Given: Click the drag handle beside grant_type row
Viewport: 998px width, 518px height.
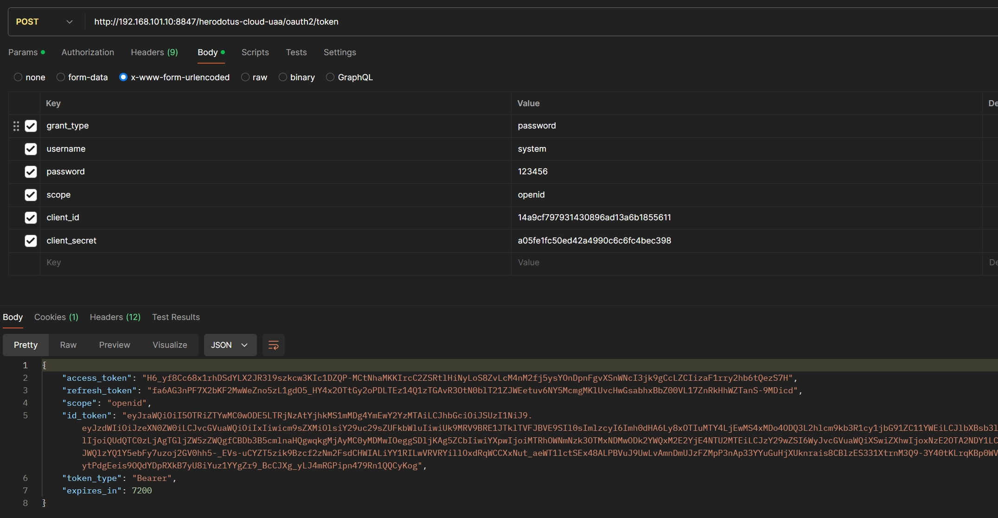Looking at the screenshot, I should (16, 126).
